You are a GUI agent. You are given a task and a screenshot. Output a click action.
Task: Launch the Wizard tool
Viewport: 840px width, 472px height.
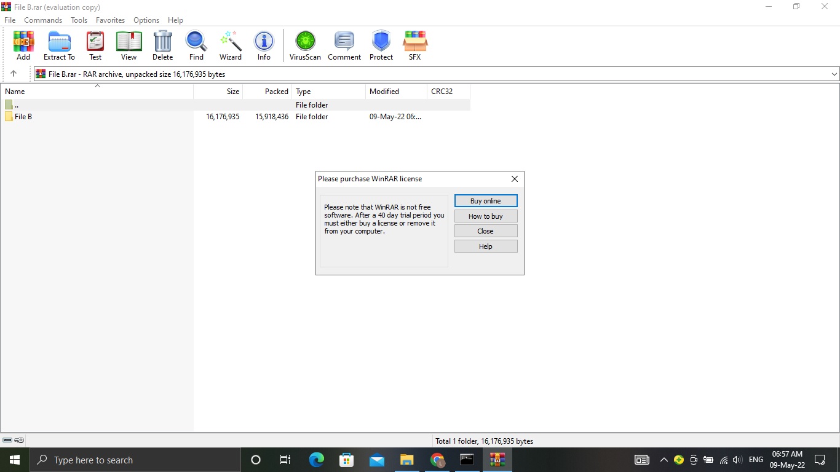[230, 44]
